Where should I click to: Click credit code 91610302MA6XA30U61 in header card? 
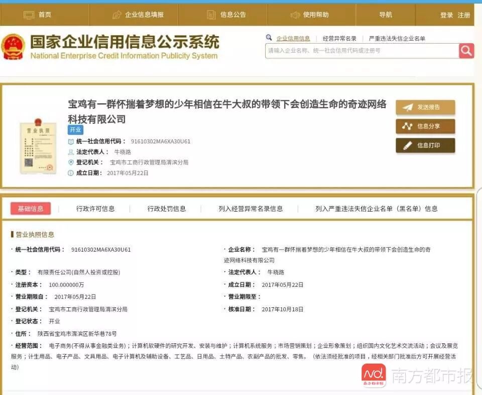[x=161, y=141]
